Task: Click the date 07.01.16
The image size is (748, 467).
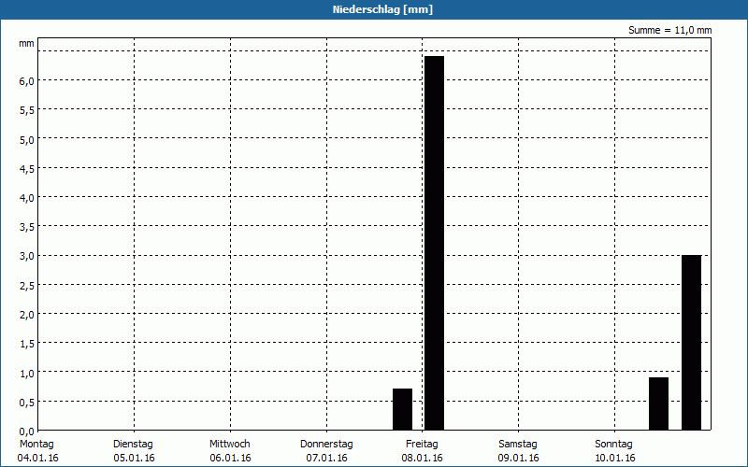Action: (x=326, y=458)
